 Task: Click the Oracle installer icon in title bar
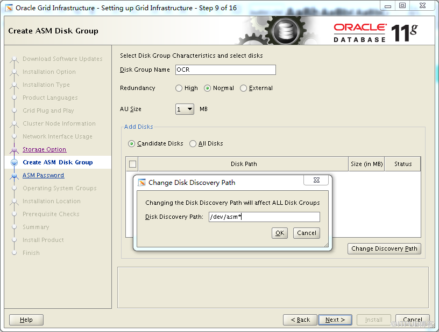9,8
